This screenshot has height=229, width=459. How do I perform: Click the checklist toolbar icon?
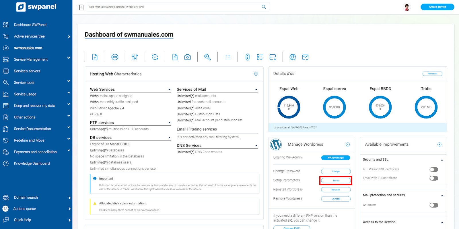(260, 57)
